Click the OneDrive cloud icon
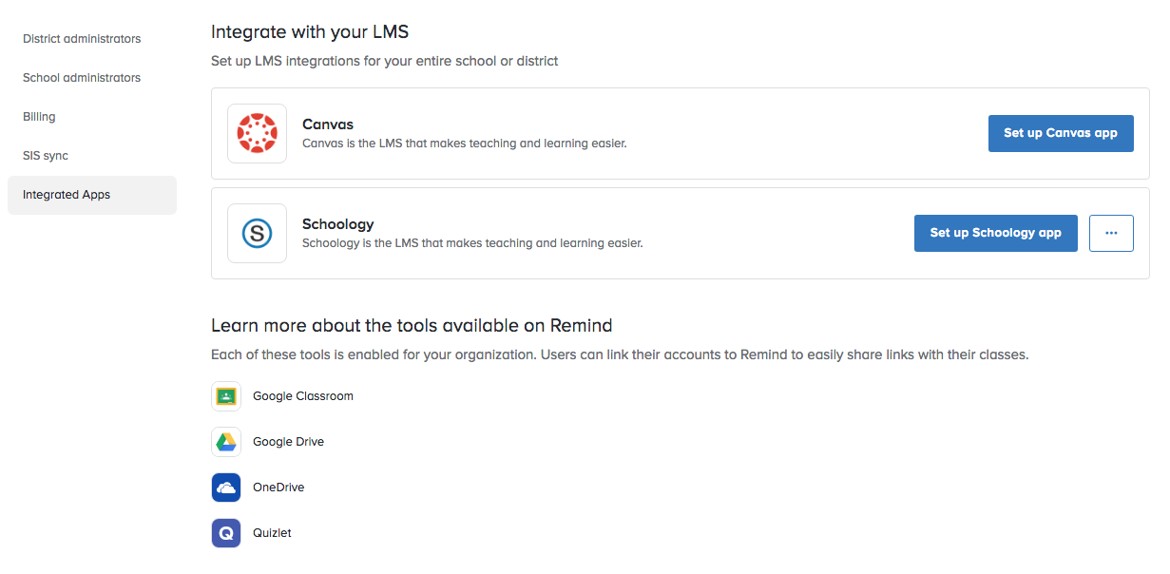Viewport: 1170px width, 574px height. pos(226,488)
